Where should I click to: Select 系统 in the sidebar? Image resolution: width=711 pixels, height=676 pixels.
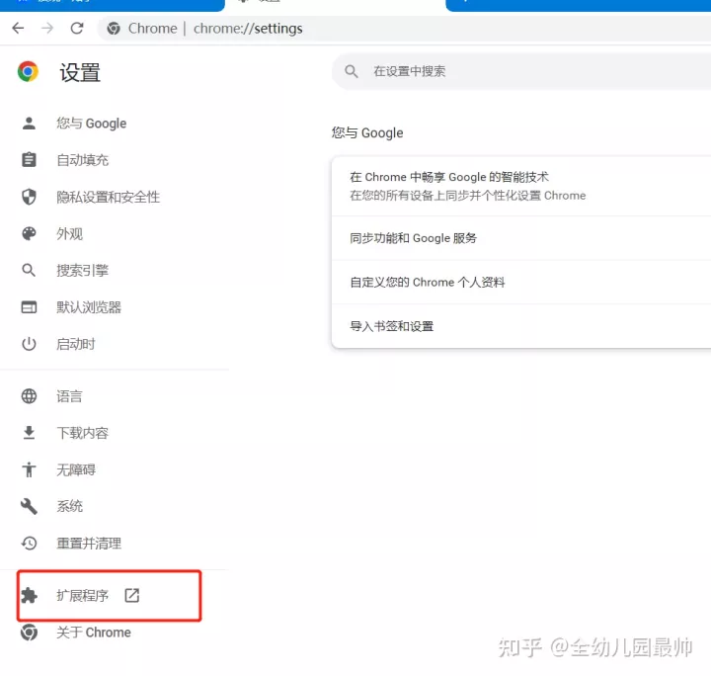(69, 506)
